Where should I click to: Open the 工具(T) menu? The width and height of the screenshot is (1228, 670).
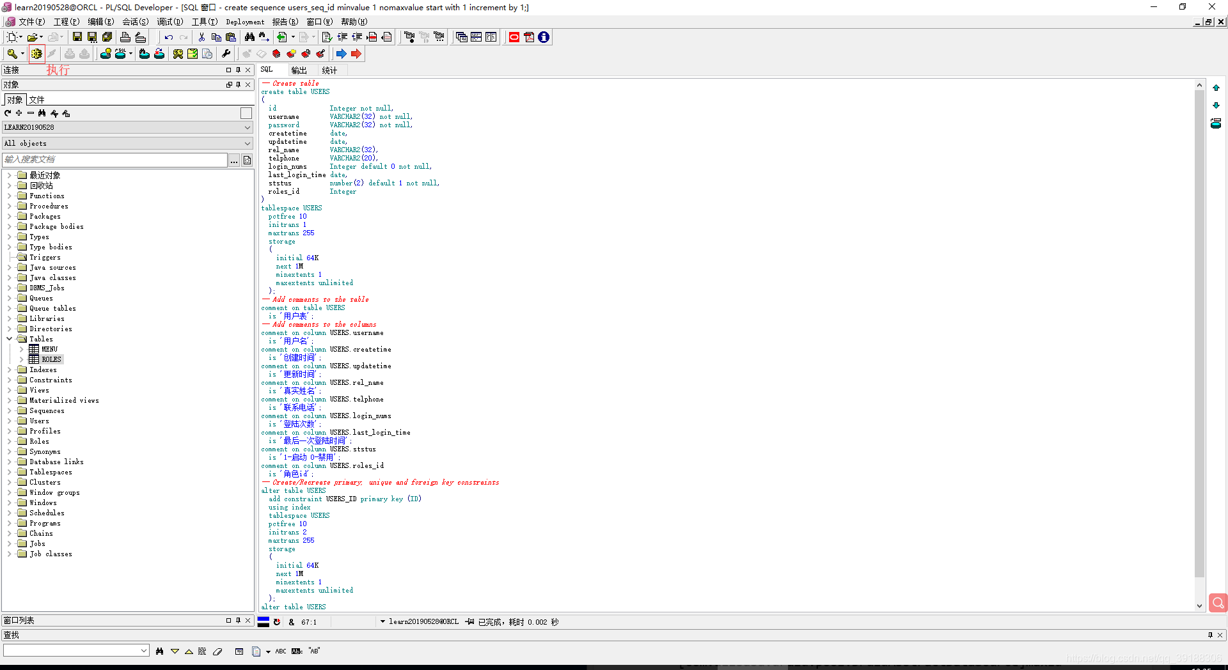pos(203,21)
